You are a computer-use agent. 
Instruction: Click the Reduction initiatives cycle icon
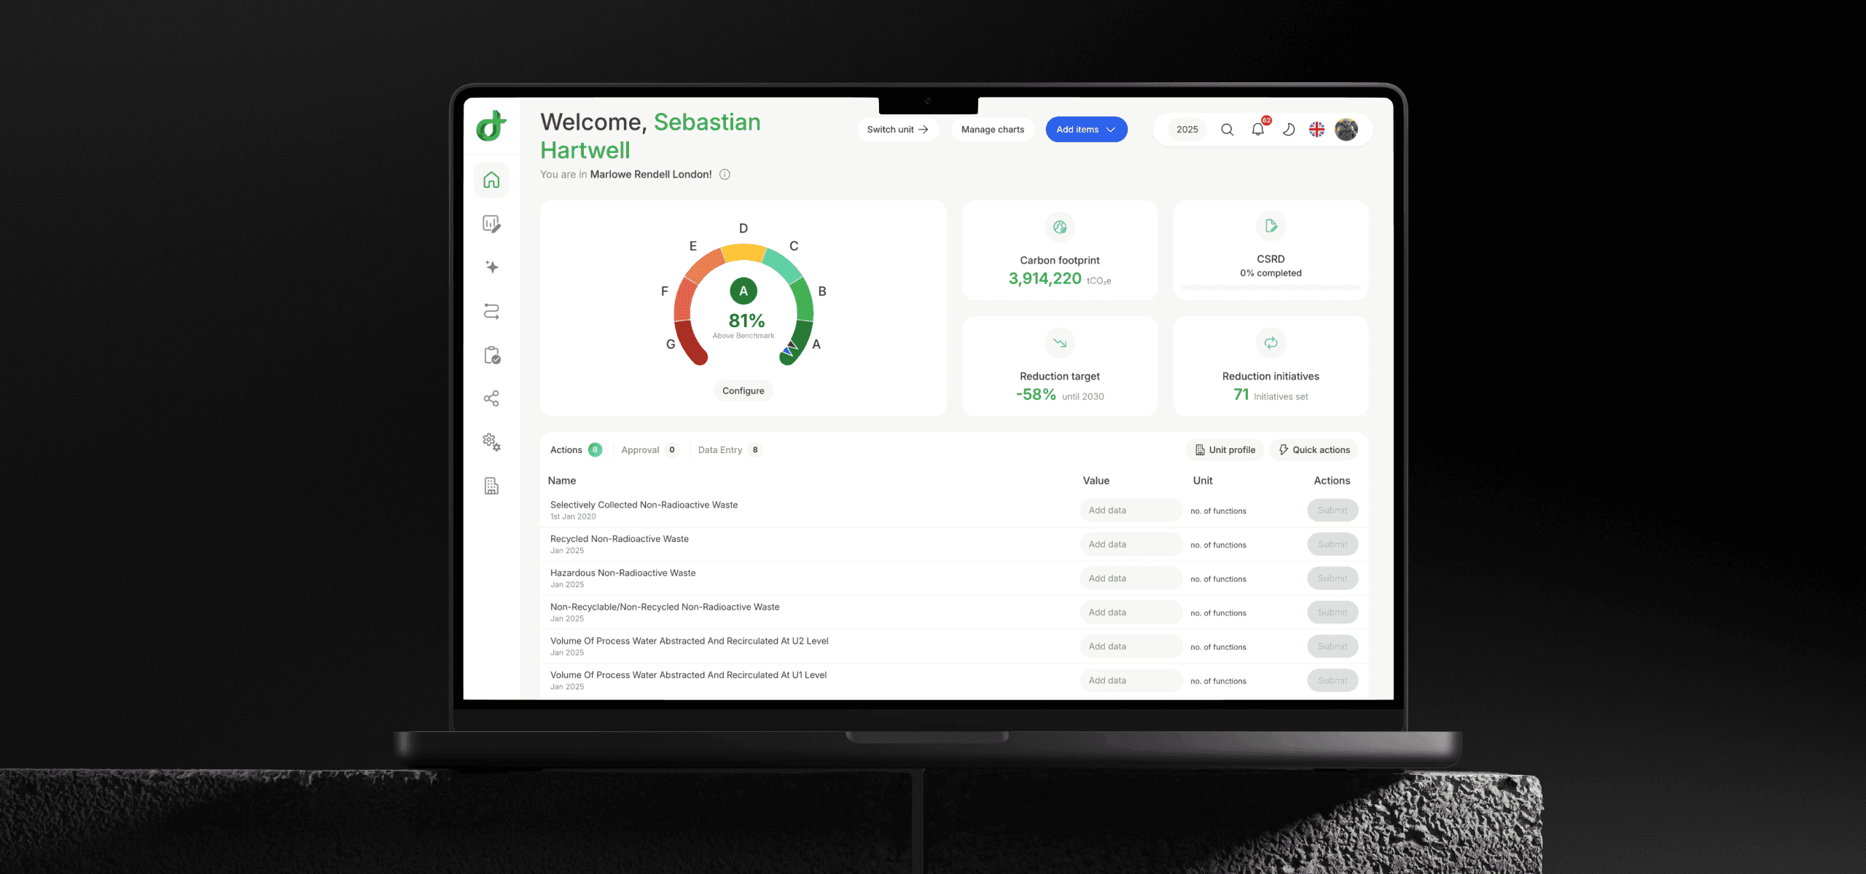click(1270, 343)
